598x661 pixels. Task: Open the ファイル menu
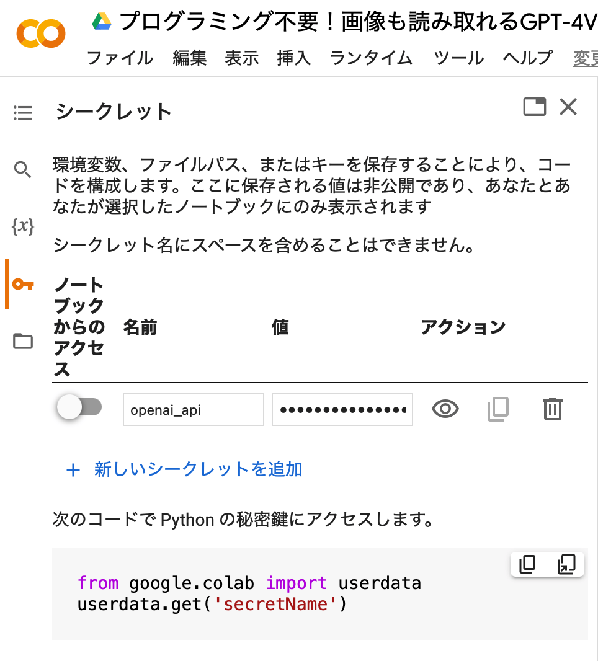tap(120, 58)
